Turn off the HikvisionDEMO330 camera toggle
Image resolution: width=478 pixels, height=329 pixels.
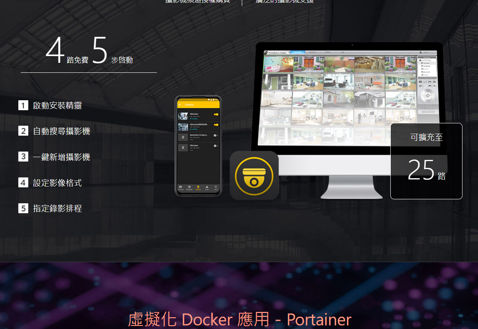(x=216, y=125)
